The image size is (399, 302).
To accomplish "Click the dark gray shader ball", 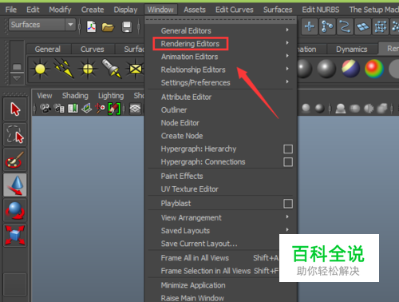I will (x=326, y=69).
